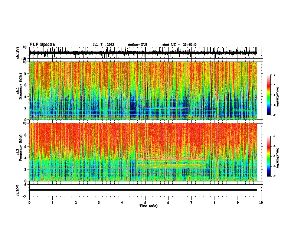
Task: Click the '8' kHz tick on ch.1 spectrogram
Action: click(26, 73)
